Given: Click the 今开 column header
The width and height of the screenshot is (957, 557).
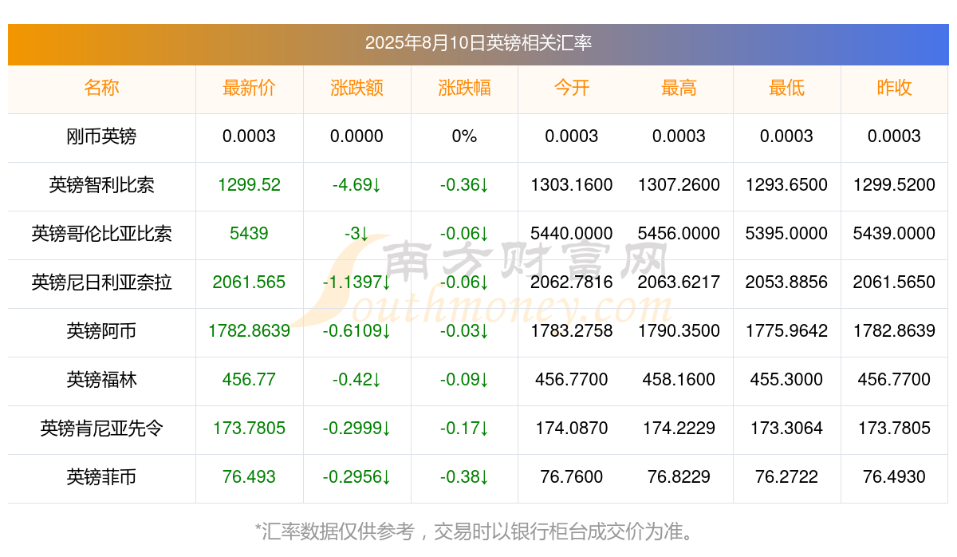Looking at the screenshot, I should click(x=572, y=88).
